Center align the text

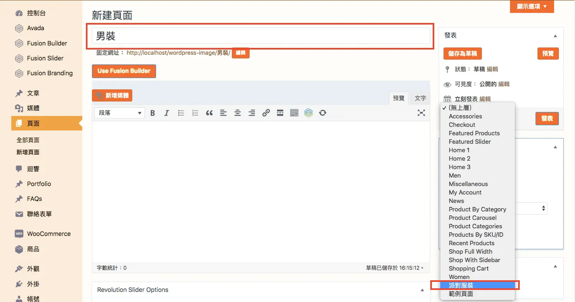coord(237,113)
